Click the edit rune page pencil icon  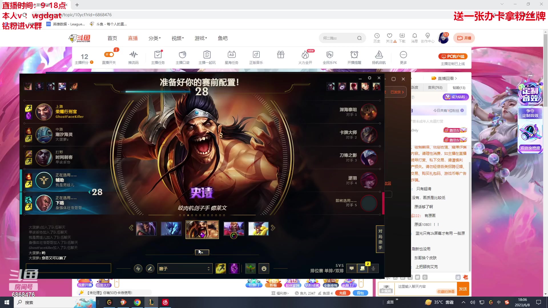pos(150,268)
